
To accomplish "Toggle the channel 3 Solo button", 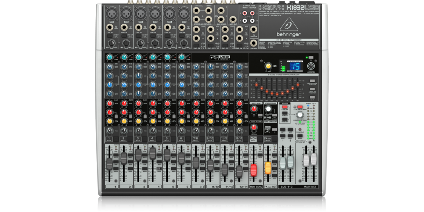I will pos(145,155).
